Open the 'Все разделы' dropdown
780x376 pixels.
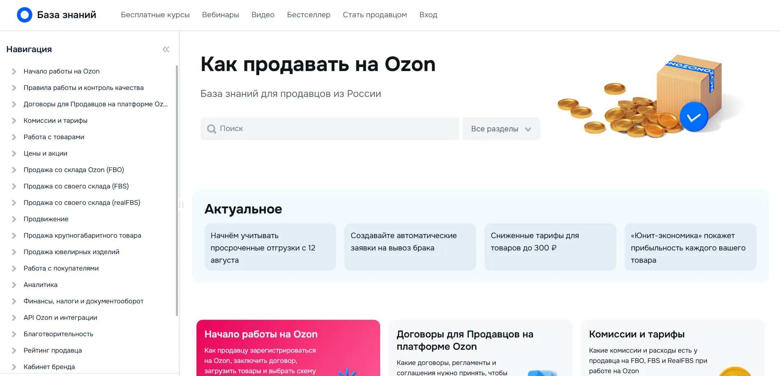[x=501, y=129]
